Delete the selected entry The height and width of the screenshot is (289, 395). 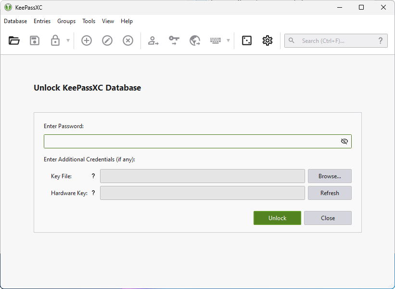pyautogui.click(x=127, y=40)
